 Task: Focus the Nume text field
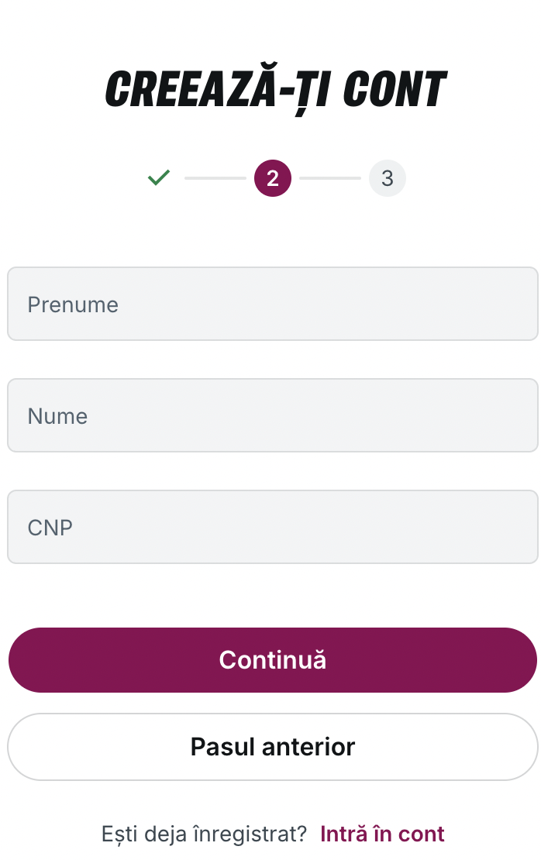(x=273, y=415)
